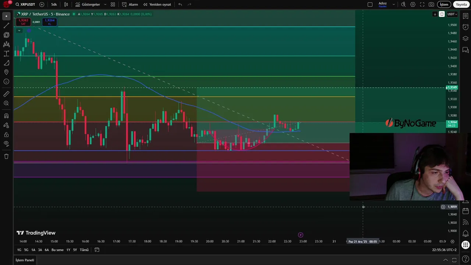471x265 pixels.
Task: Enter fullscreen mode
Action: coord(422,4)
